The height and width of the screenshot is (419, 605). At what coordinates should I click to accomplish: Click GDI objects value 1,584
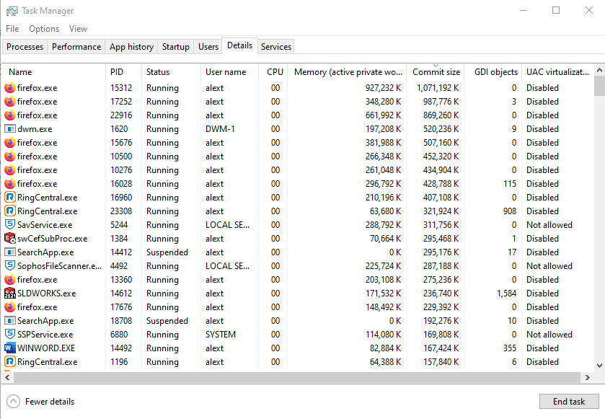(507, 294)
